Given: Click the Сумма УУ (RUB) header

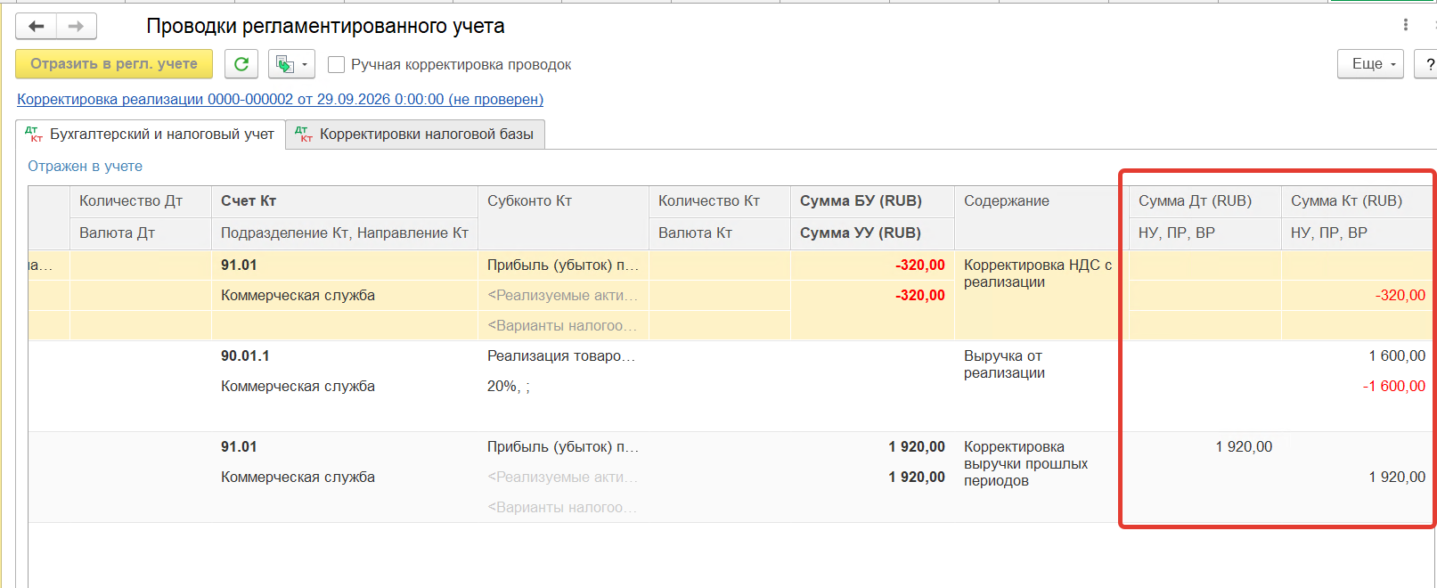Looking at the screenshot, I should pos(872,233).
